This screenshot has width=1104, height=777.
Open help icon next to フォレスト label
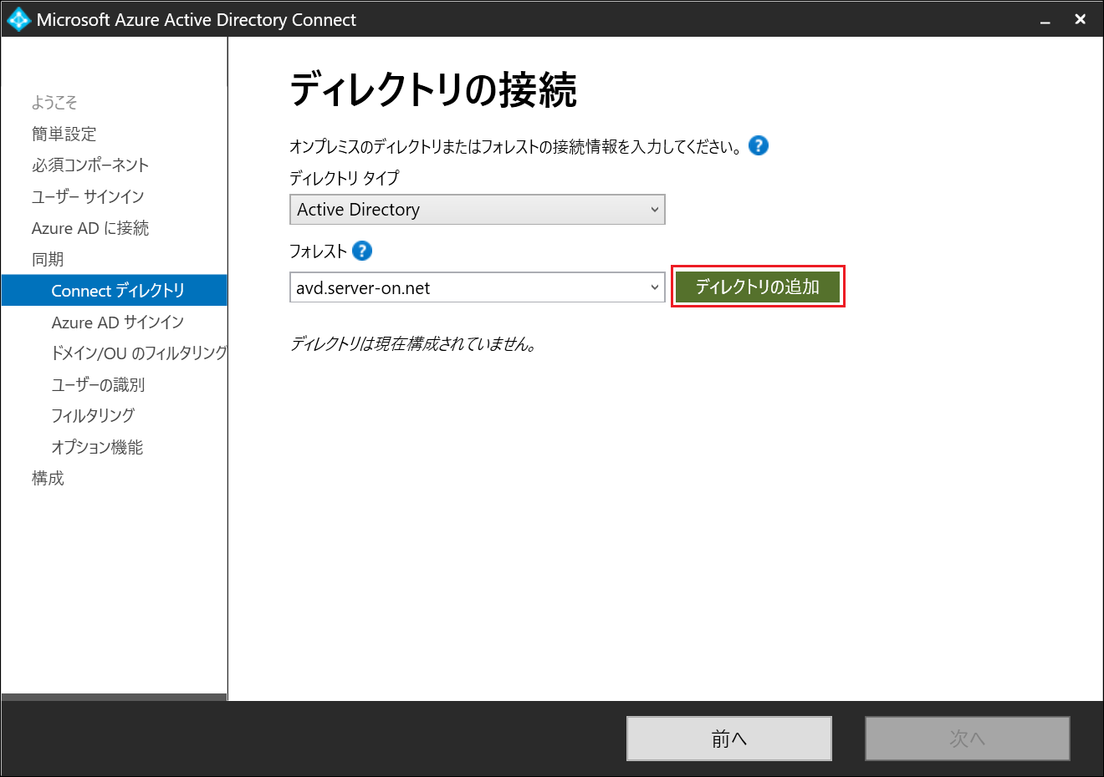pyautogui.click(x=362, y=251)
